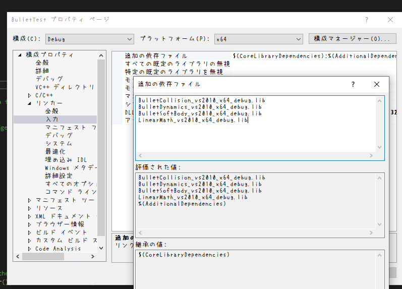Select 全般 under リンカー
The image size is (402, 289).
[x=52, y=111]
